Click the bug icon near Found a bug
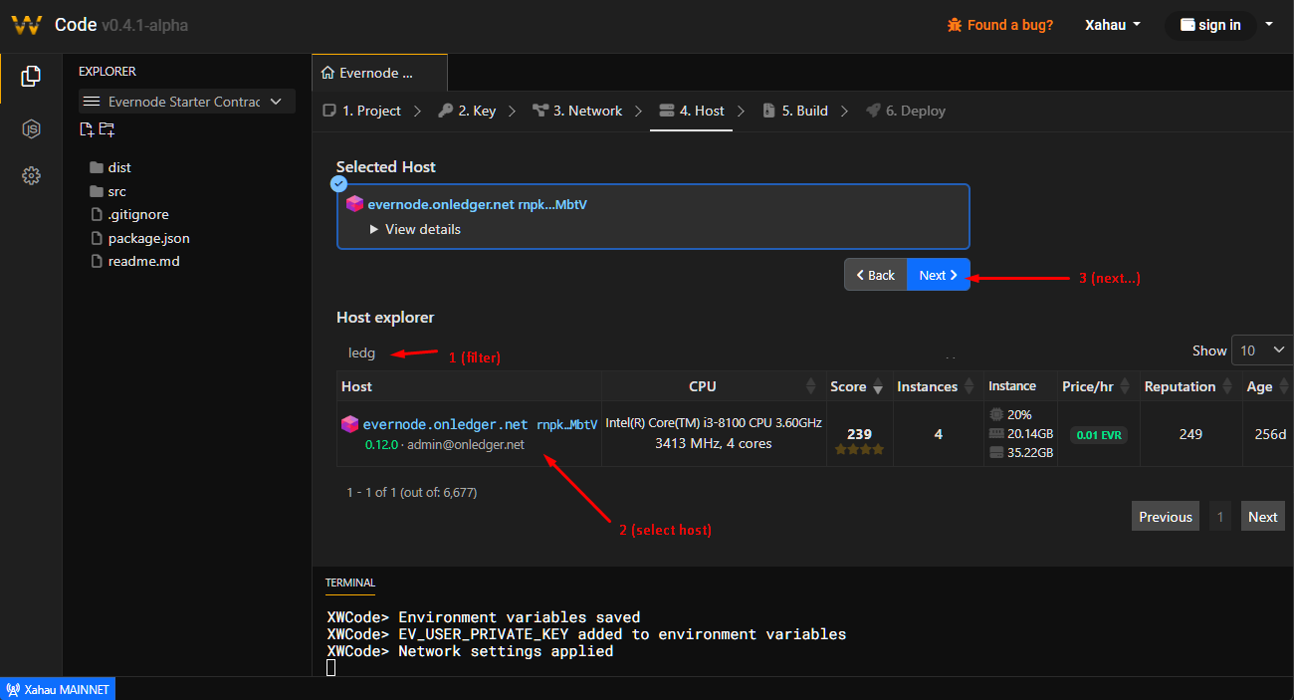 click(x=955, y=25)
